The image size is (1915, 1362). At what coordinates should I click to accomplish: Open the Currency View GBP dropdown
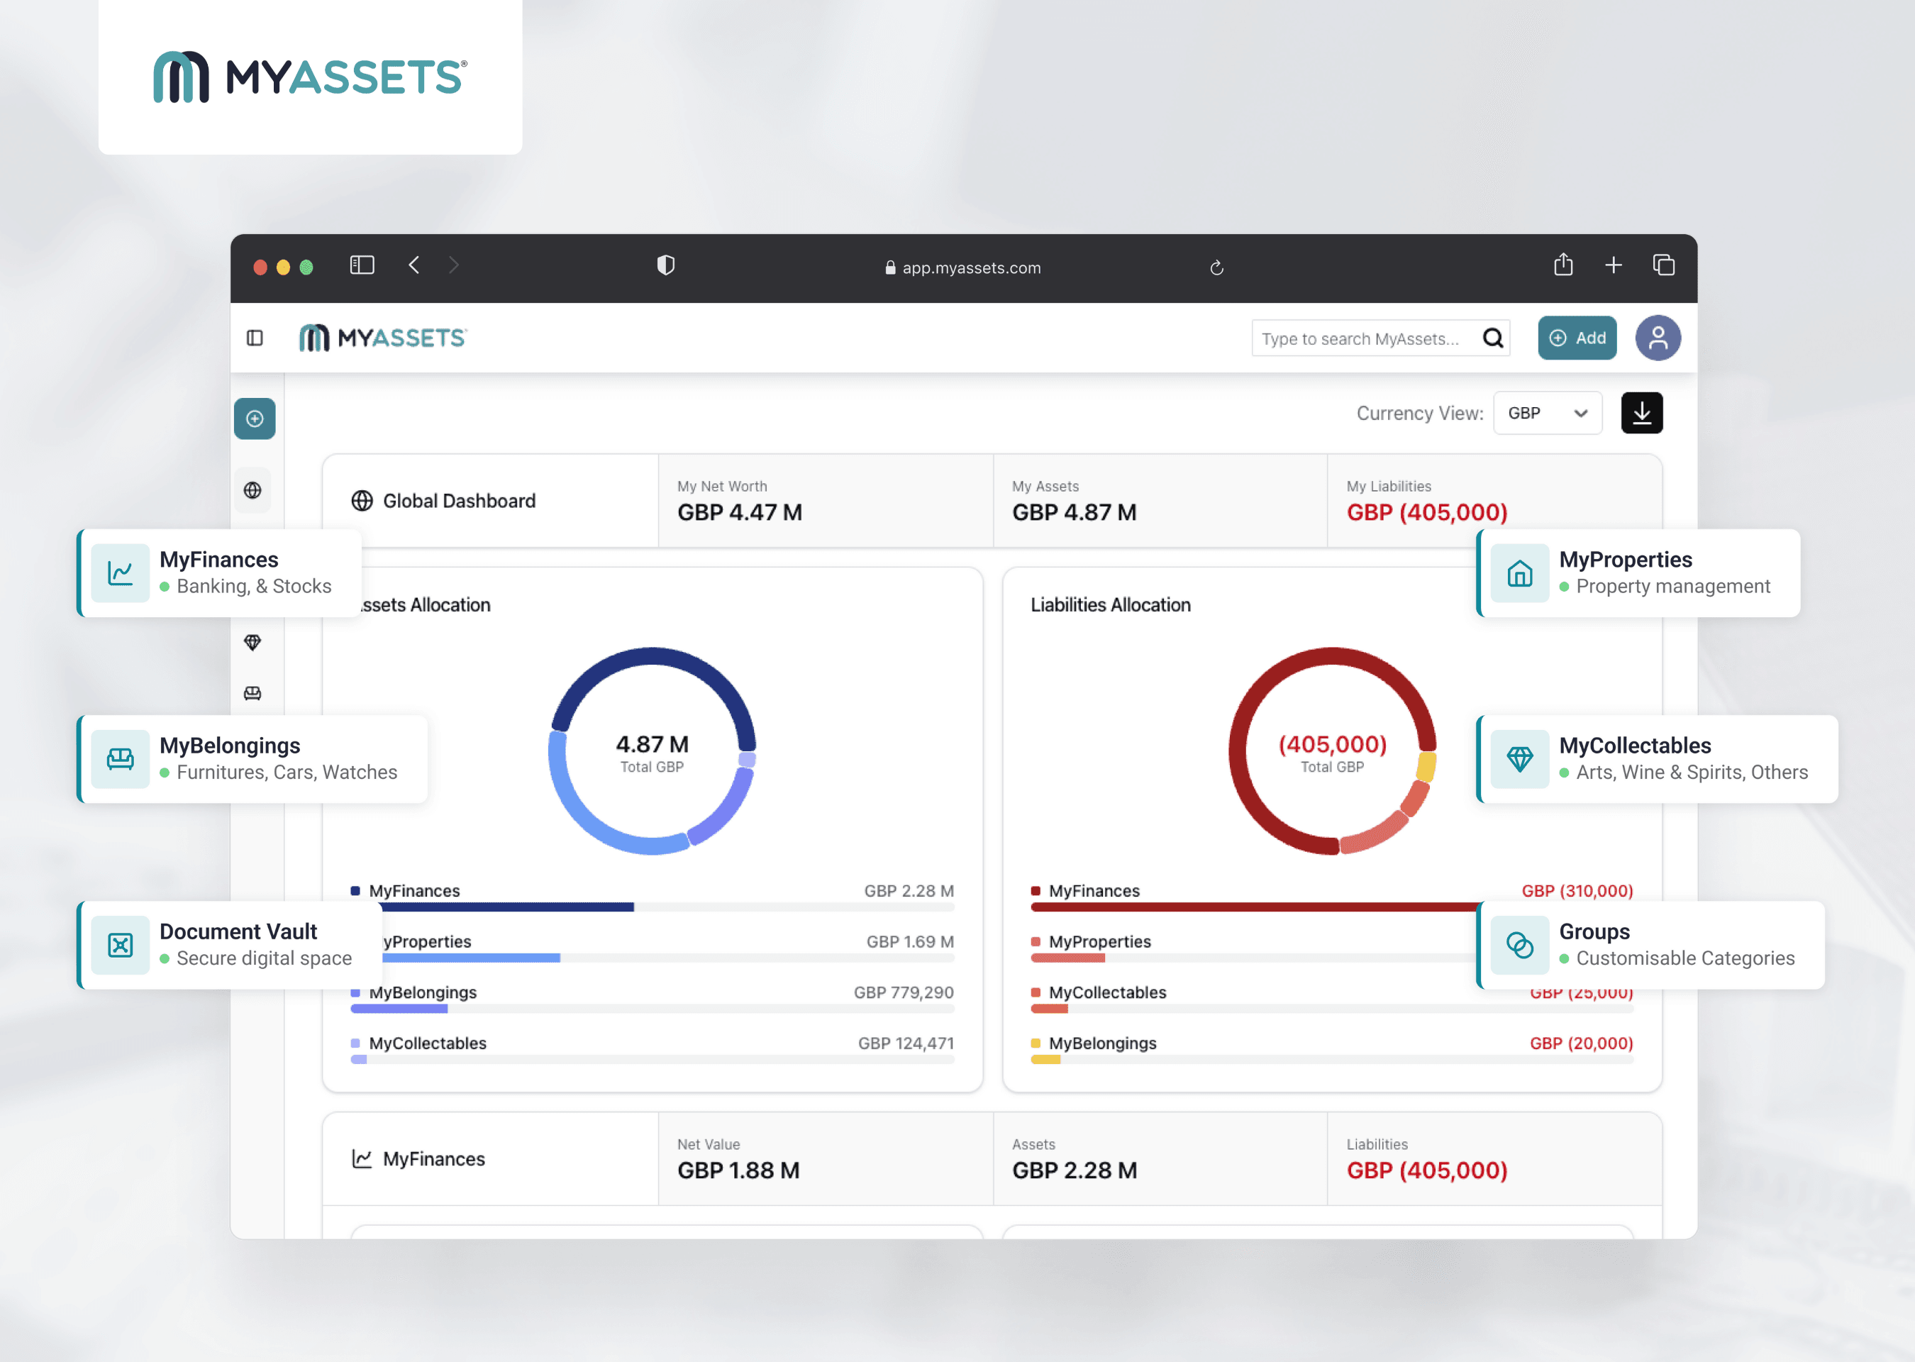click(1547, 413)
